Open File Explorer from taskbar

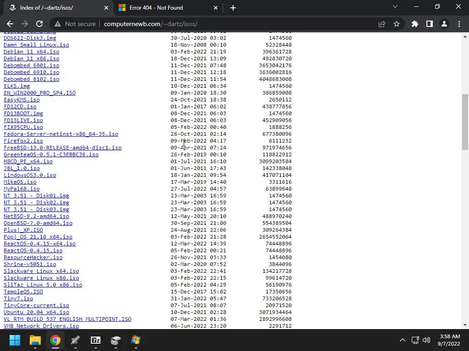[x=35, y=340]
